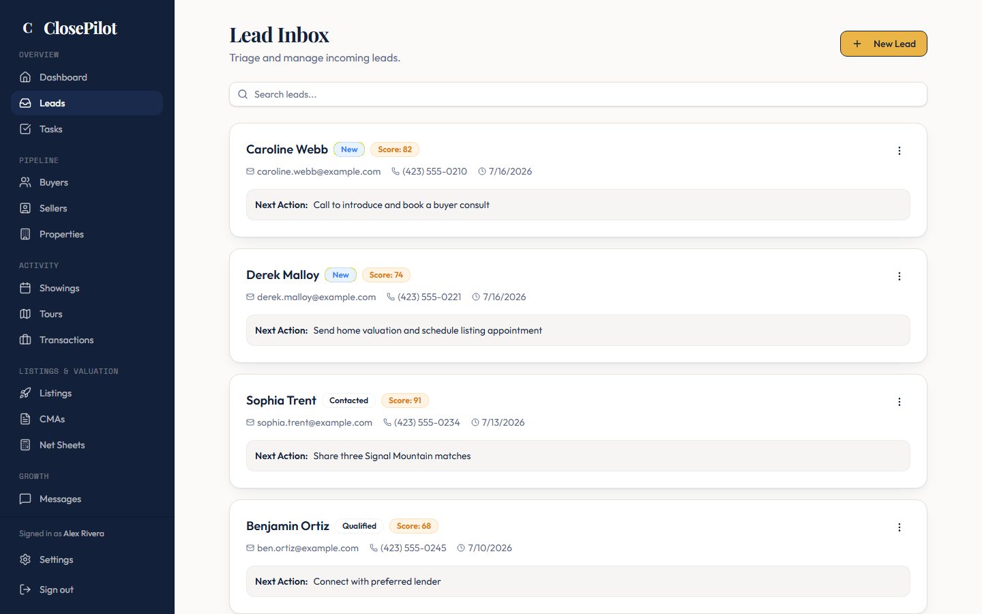Open the Showings sidebar item
The width and height of the screenshot is (982, 614).
point(87,288)
